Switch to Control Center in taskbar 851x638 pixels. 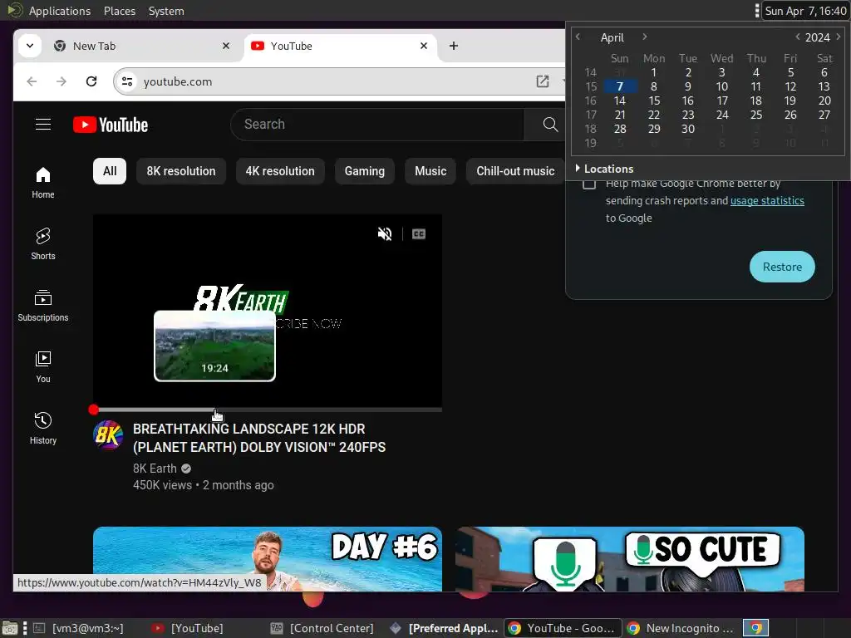(x=322, y=628)
